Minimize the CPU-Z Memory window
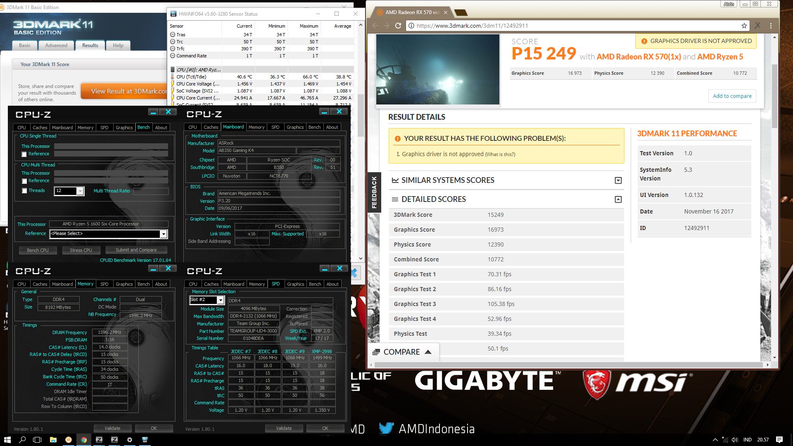The width and height of the screenshot is (793, 446). 153,268
